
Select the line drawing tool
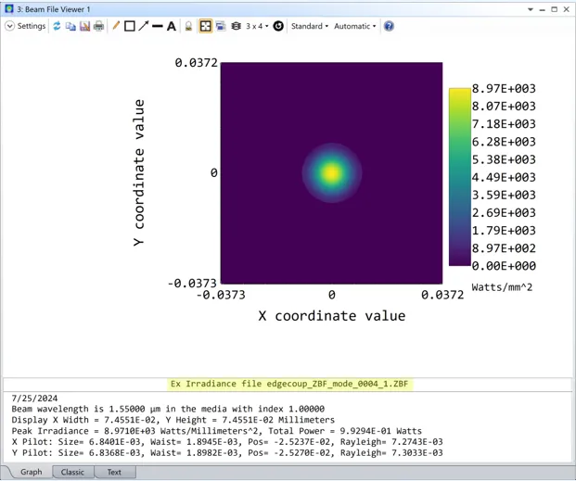click(x=158, y=26)
